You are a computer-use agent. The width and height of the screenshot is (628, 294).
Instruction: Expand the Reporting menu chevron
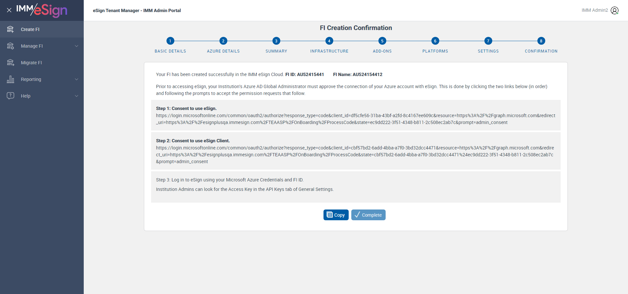click(x=77, y=79)
